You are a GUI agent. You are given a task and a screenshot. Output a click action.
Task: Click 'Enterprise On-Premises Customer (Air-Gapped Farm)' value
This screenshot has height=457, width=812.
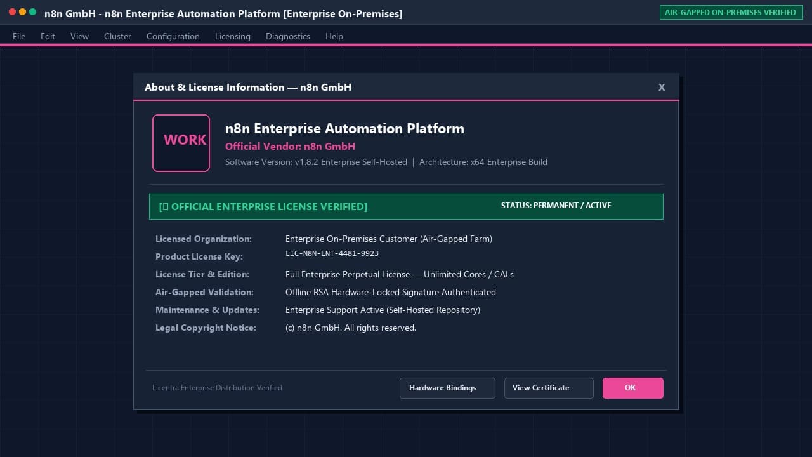(x=389, y=239)
